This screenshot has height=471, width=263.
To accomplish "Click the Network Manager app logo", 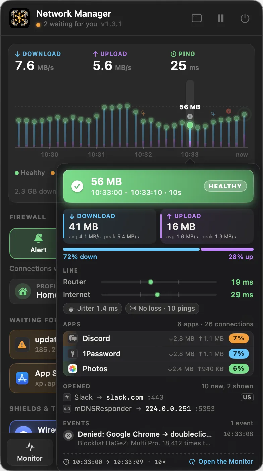I will pyautogui.click(x=19, y=18).
